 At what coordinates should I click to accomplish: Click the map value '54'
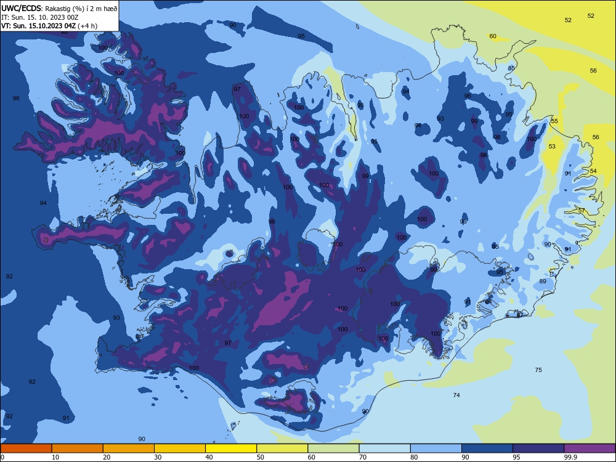pyautogui.click(x=593, y=171)
